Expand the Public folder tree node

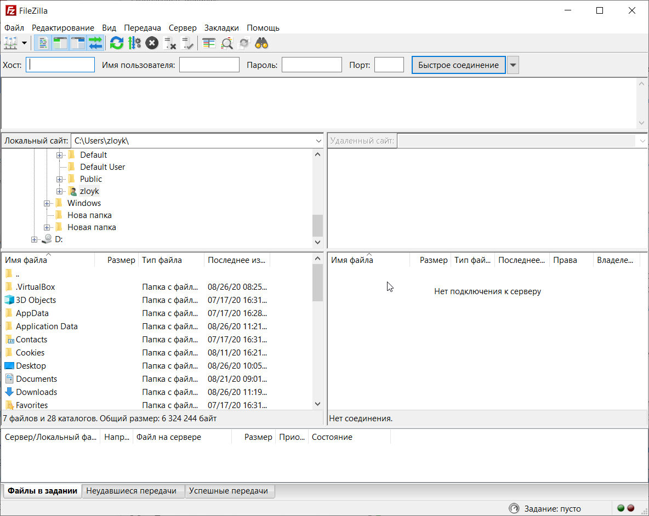click(60, 179)
